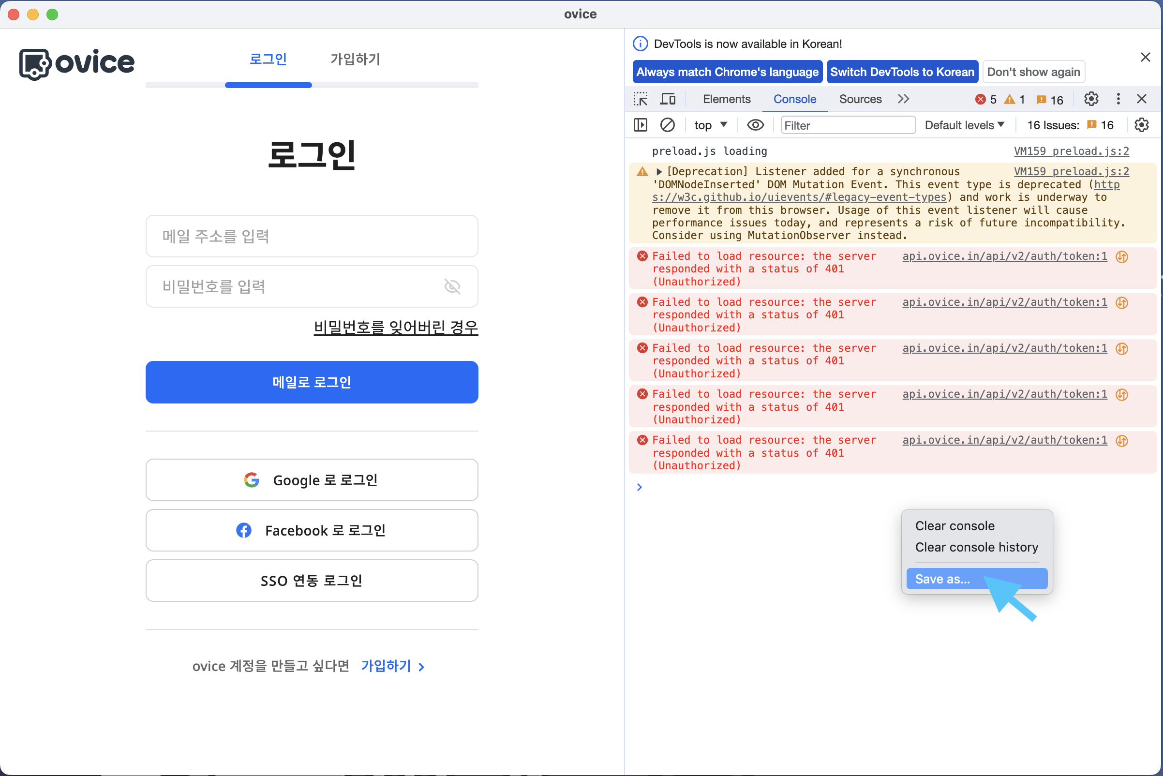The height and width of the screenshot is (776, 1163).
Task: Click the red error count badge
Action: [986, 100]
